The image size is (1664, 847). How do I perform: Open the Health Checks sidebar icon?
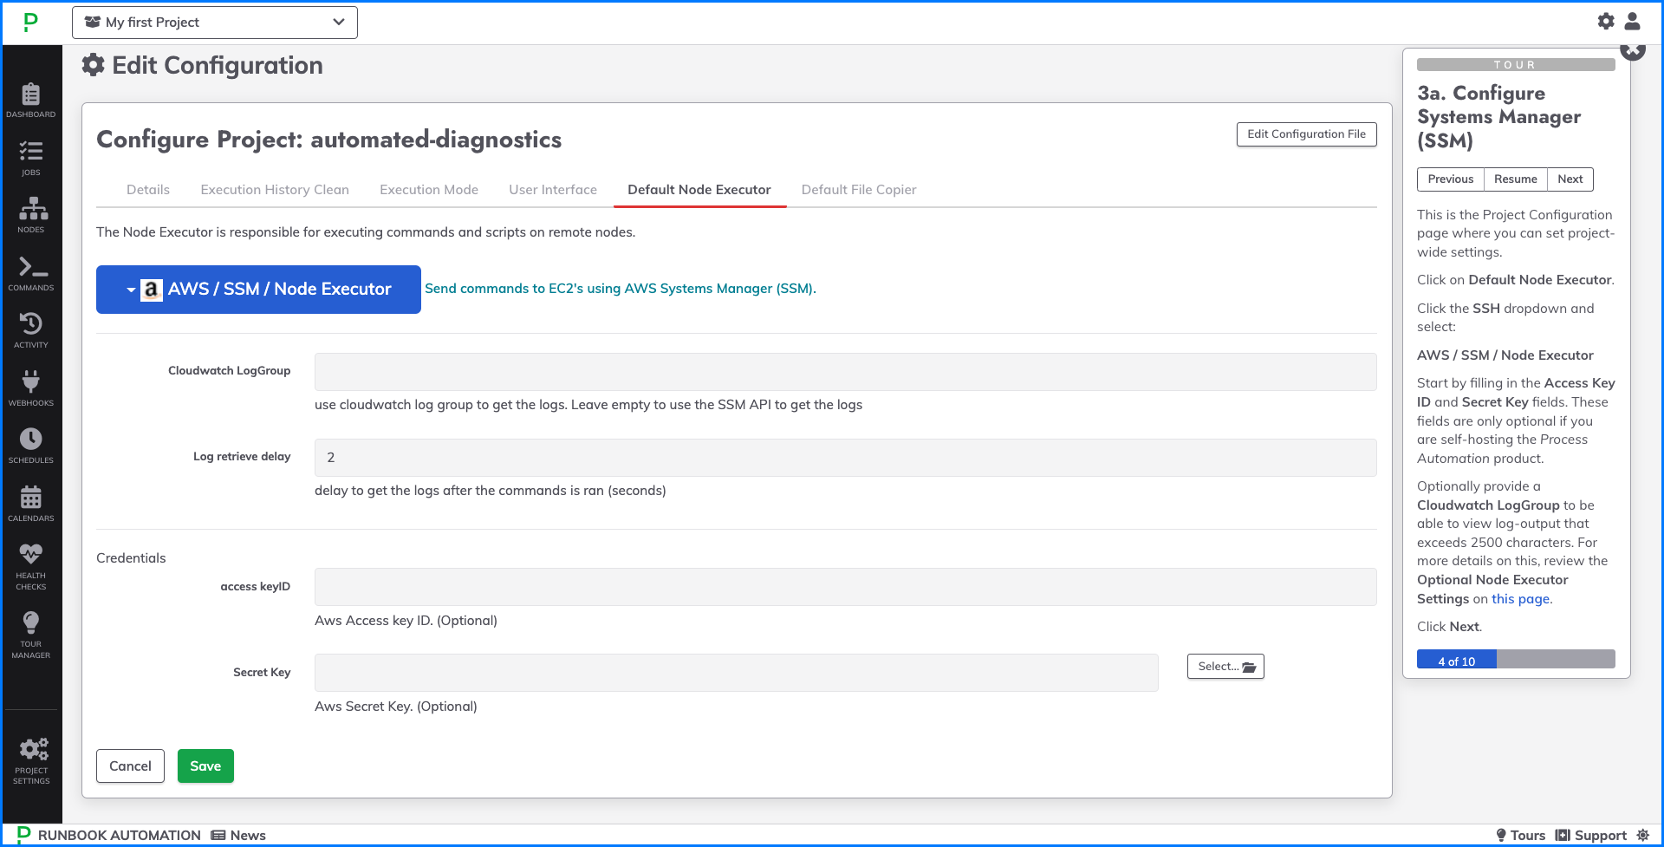click(x=31, y=568)
